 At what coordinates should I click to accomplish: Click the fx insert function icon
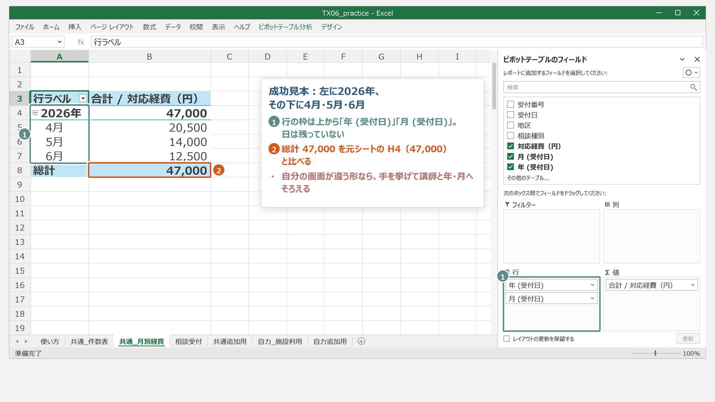pyautogui.click(x=81, y=42)
